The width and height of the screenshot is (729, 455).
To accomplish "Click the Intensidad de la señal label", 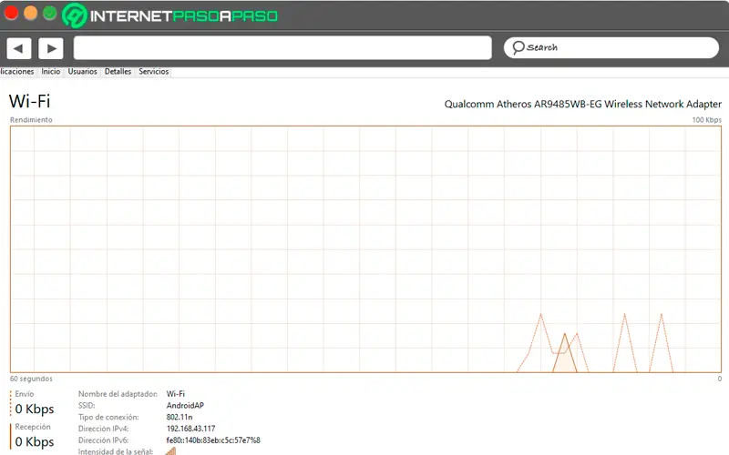I will [116, 451].
